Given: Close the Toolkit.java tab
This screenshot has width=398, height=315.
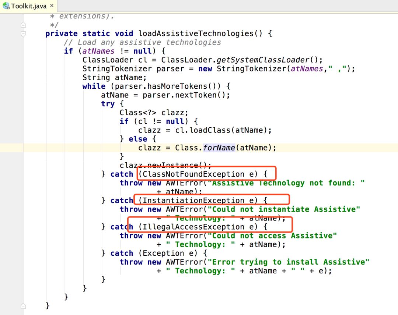Looking at the screenshot, I should pos(52,6).
